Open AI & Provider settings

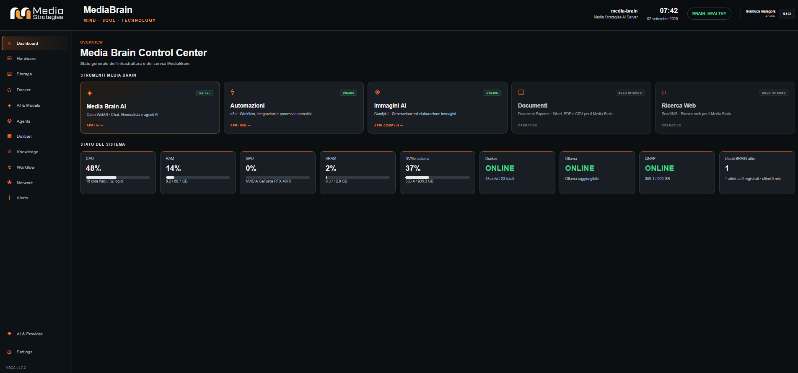(35, 334)
